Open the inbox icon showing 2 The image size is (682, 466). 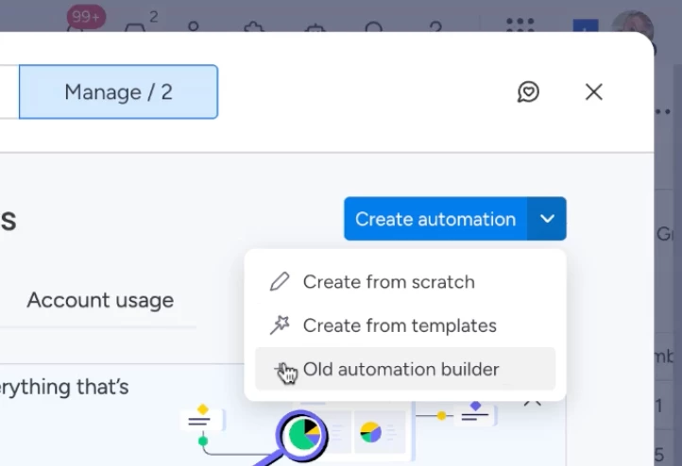[x=136, y=25]
